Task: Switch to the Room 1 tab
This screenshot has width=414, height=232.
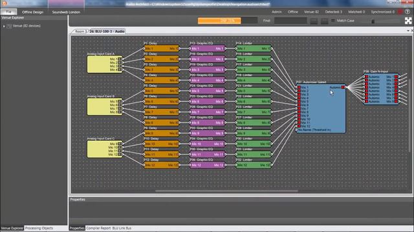Action: [x=80, y=32]
